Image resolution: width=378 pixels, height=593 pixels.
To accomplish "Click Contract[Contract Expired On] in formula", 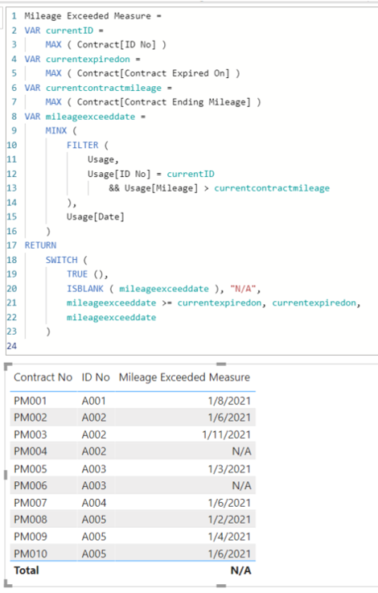I will point(153,73).
